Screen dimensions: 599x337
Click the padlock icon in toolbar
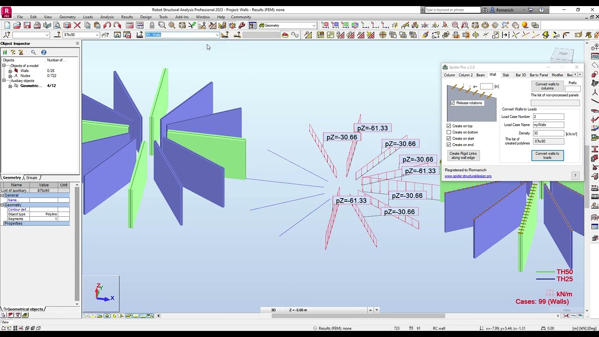pos(152,25)
